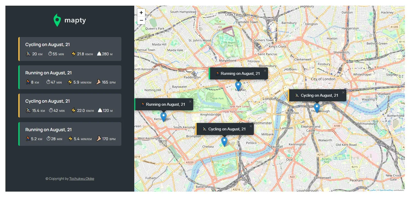Screen dimensions: 409x197
Task: Click the blue map marker in Mayfair
Action: [x=238, y=86]
